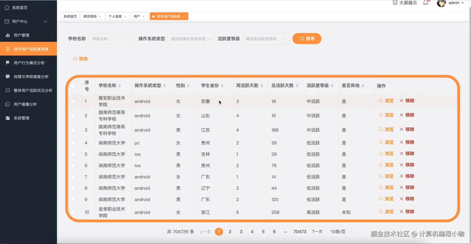Image resolution: width=471 pixels, height=244 pixels.
Task: Click 移除 for row 1 雅安职业技术学院
Action: [x=407, y=101]
